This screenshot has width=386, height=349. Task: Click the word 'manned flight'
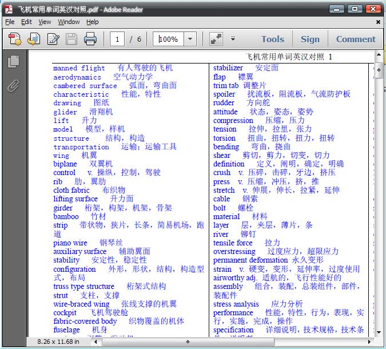79,68
